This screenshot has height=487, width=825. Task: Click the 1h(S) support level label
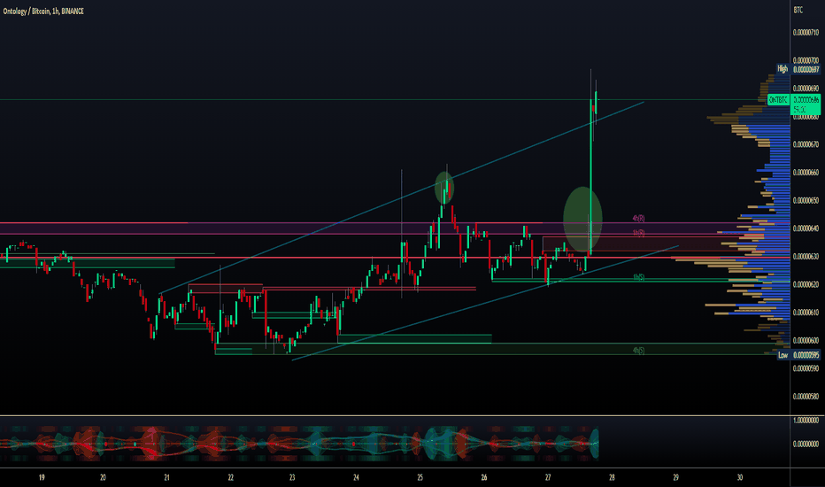coord(639,277)
